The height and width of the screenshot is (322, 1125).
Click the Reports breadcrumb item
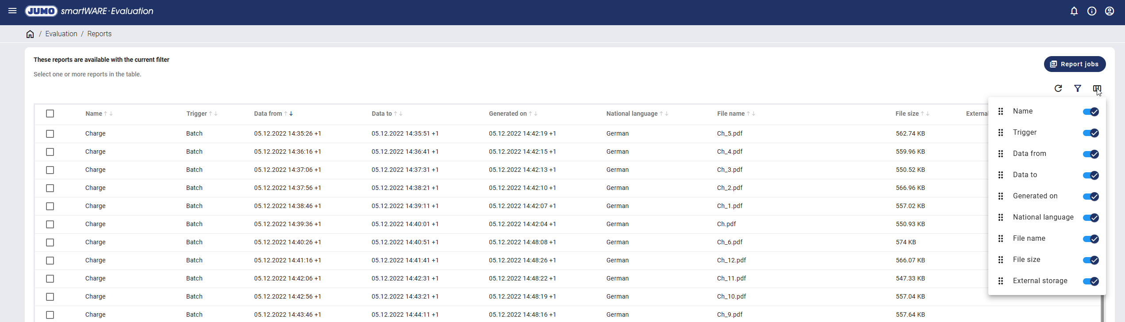pos(99,34)
